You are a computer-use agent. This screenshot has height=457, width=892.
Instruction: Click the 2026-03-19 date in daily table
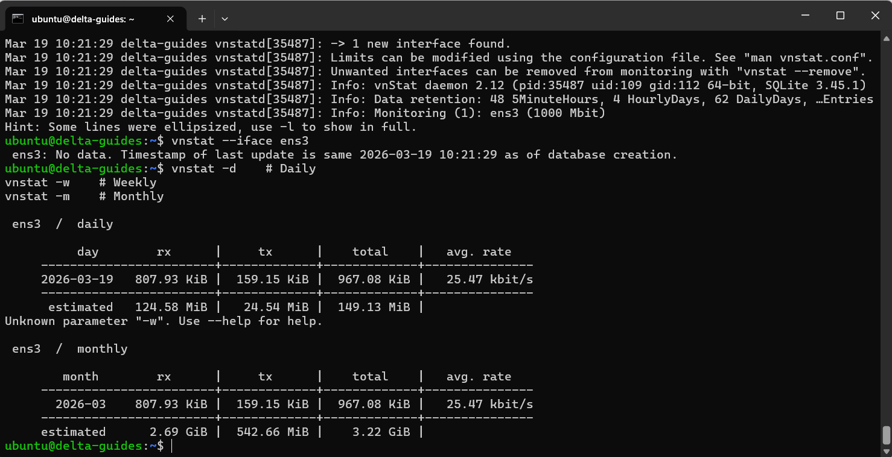pyautogui.click(x=77, y=280)
